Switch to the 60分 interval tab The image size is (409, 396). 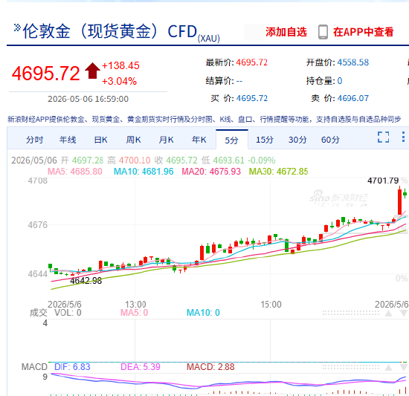click(330, 140)
